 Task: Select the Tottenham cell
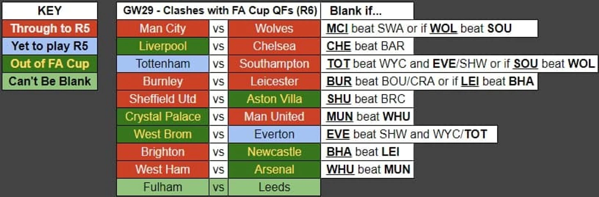coord(162,64)
